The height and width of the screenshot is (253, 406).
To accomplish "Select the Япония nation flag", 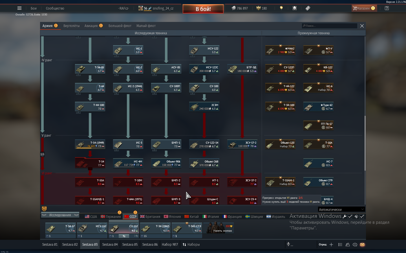I will coord(172,216).
